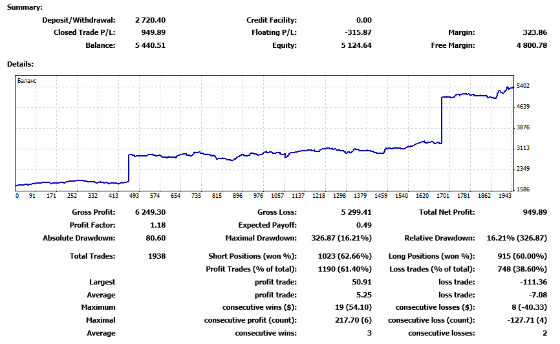Select the Gross Loss value 5 299.41

(x=356, y=212)
